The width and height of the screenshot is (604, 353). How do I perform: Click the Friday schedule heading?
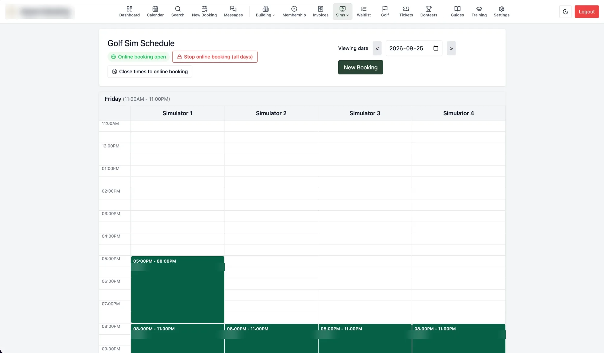tap(137, 99)
